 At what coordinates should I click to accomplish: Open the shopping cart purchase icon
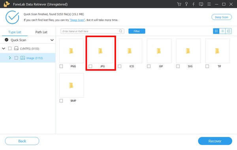click(x=179, y=4)
